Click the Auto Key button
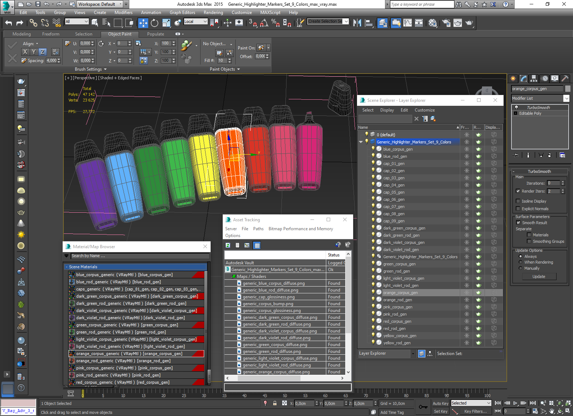The image size is (573, 416). pos(440,403)
